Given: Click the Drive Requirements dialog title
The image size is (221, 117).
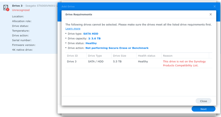Looking at the screenshot, I should pos(79,14).
